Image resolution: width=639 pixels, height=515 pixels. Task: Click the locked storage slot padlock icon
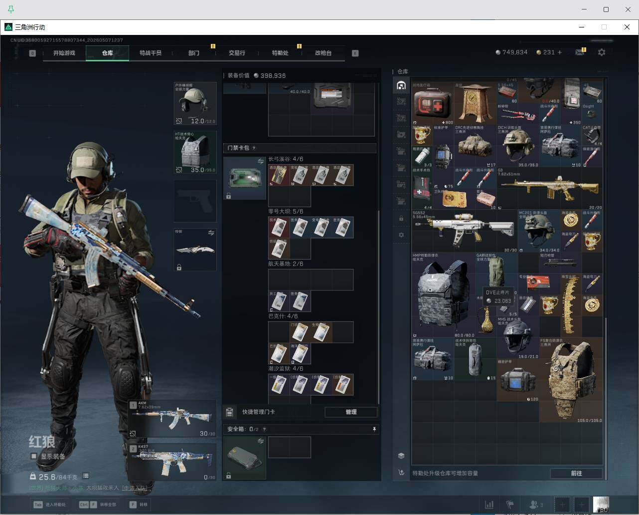point(401,219)
